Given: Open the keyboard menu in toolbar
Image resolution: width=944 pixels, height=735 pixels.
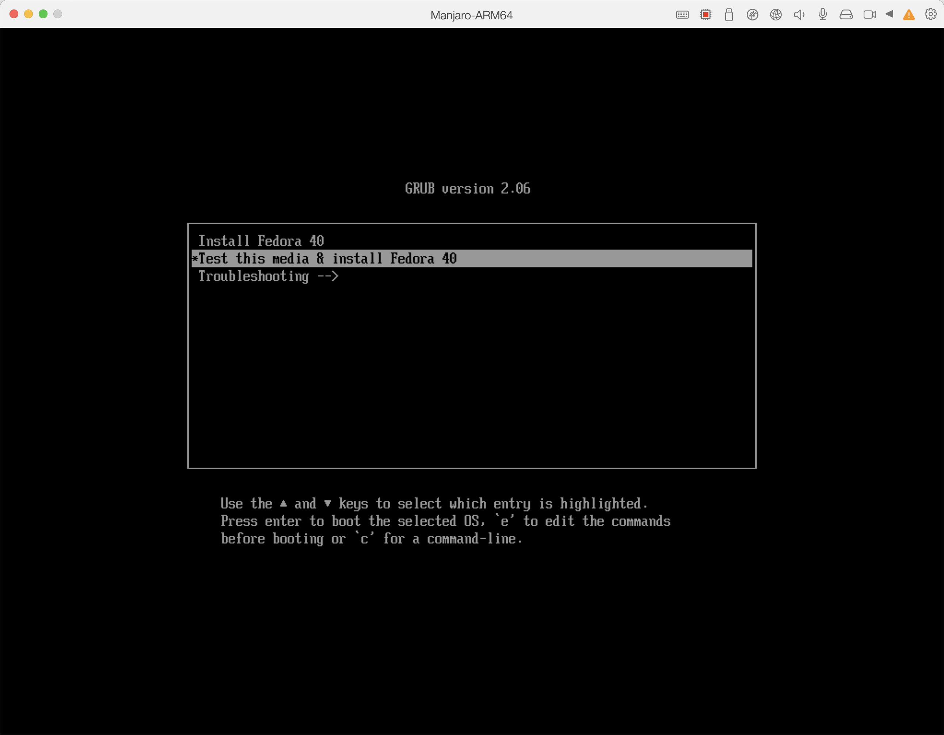Looking at the screenshot, I should click(682, 15).
